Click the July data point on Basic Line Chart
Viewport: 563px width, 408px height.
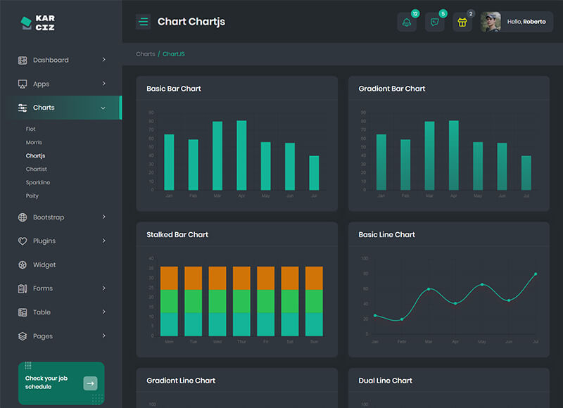point(536,274)
